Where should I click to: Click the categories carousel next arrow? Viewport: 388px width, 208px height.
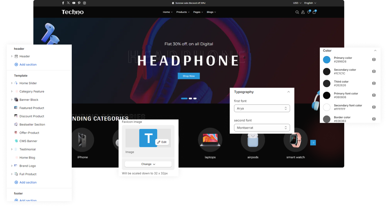click(313, 143)
